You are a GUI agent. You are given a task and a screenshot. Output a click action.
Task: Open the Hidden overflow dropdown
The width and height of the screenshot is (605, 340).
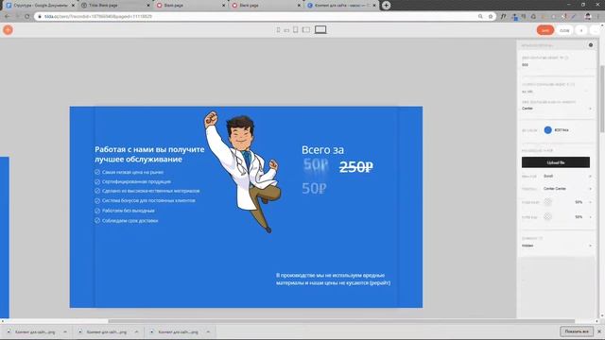[557, 246]
